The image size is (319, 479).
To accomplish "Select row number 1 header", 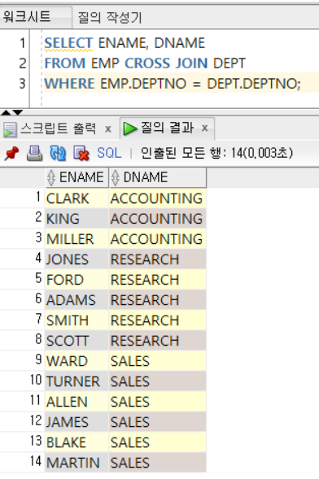I will click(22, 198).
